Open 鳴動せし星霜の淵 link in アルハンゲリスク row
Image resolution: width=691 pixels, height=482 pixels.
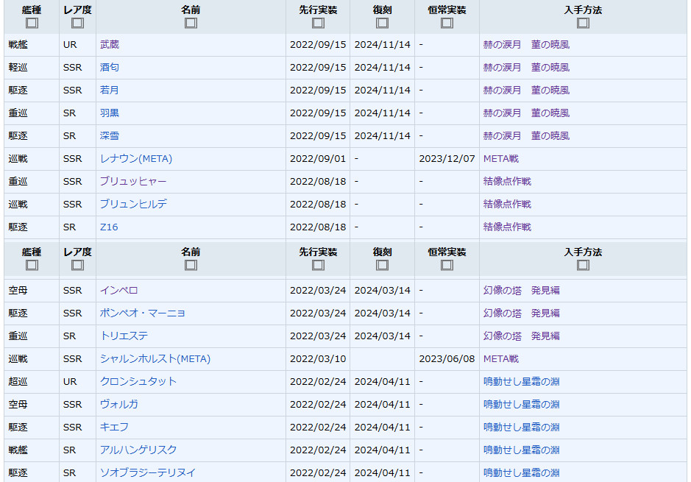521,450
